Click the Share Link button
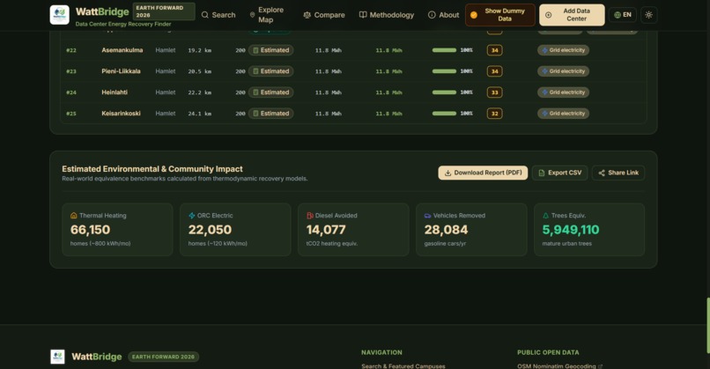 618,173
